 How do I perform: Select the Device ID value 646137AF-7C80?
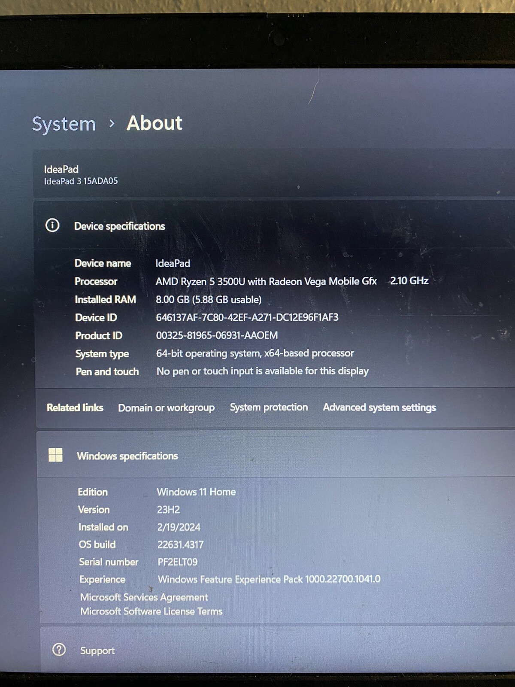coord(247,317)
